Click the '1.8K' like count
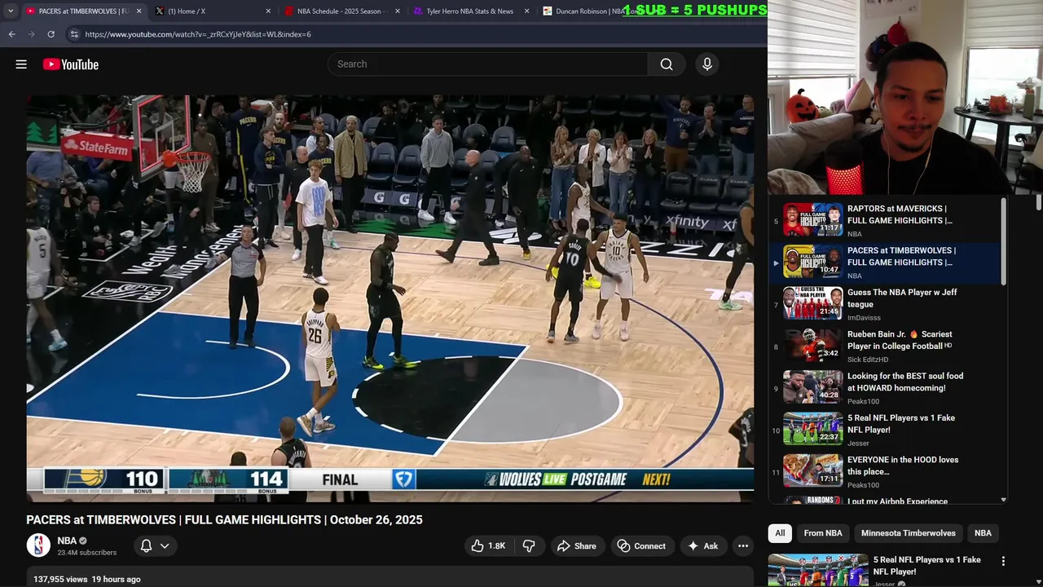This screenshot has width=1043, height=587. pos(496,546)
